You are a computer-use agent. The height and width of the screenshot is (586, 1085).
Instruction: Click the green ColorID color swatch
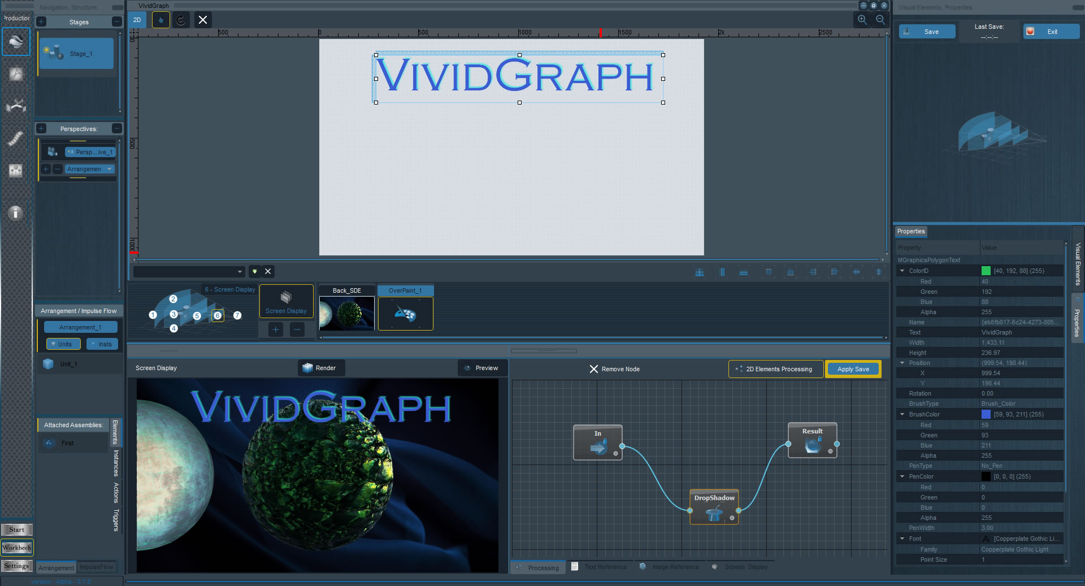(x=986, y=271)
